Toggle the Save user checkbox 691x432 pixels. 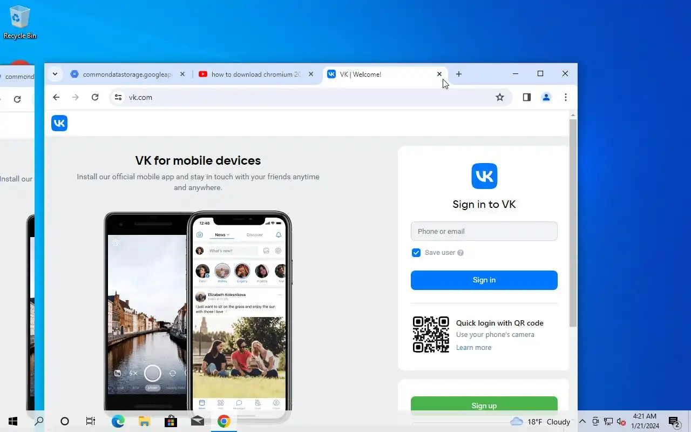416,253
